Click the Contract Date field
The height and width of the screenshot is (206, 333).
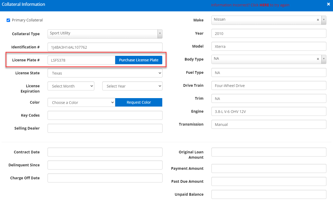pos(105,152)
